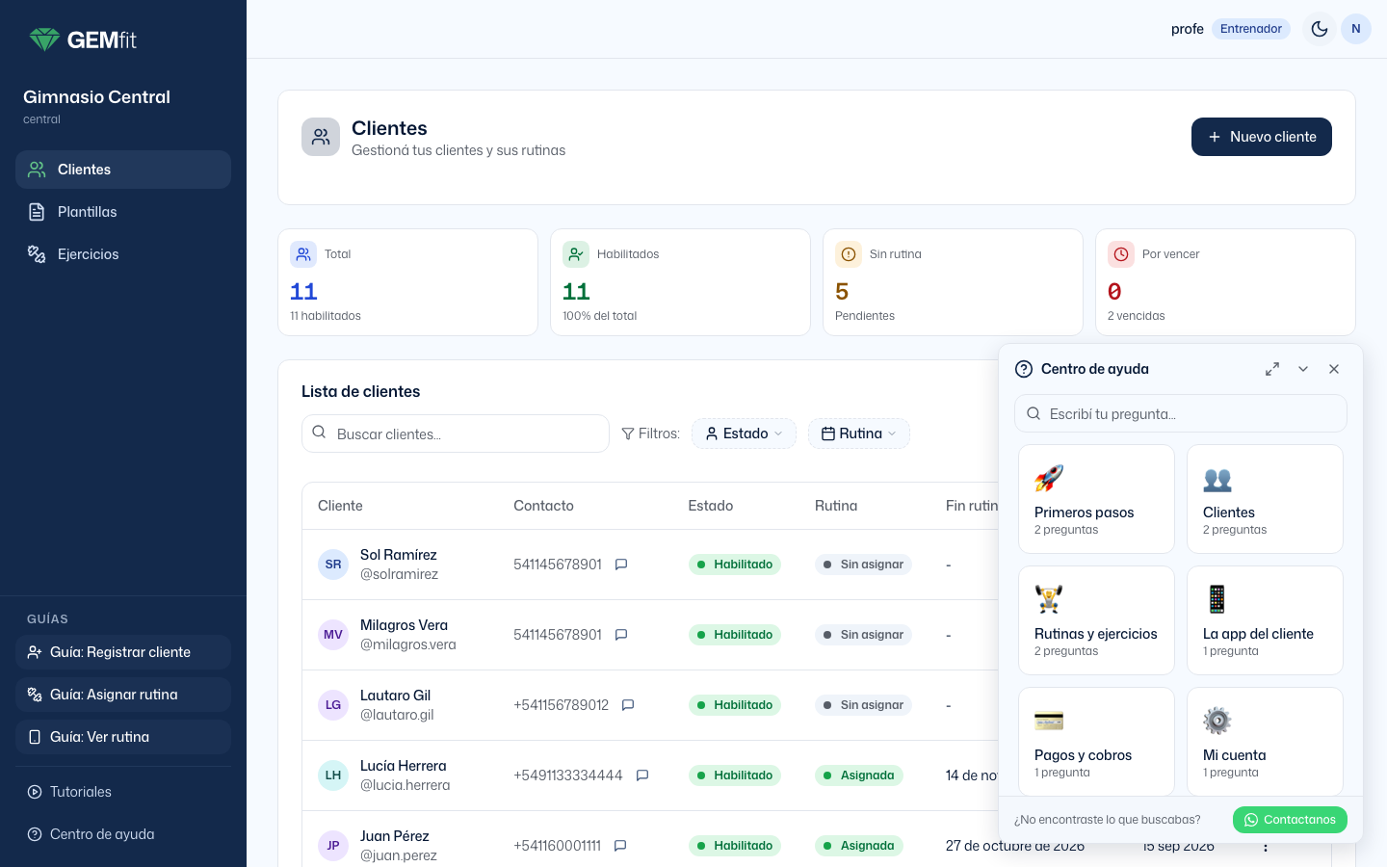1387x867 pixels.
Task: Open Centro de ayuda sidebar link
Action: pyautogui.click(x=123, y=834)
